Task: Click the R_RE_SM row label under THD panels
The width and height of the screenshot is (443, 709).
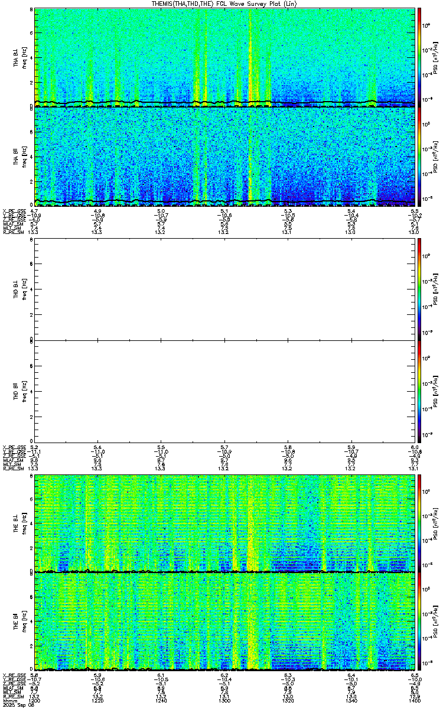Action: tap(12, 469)
